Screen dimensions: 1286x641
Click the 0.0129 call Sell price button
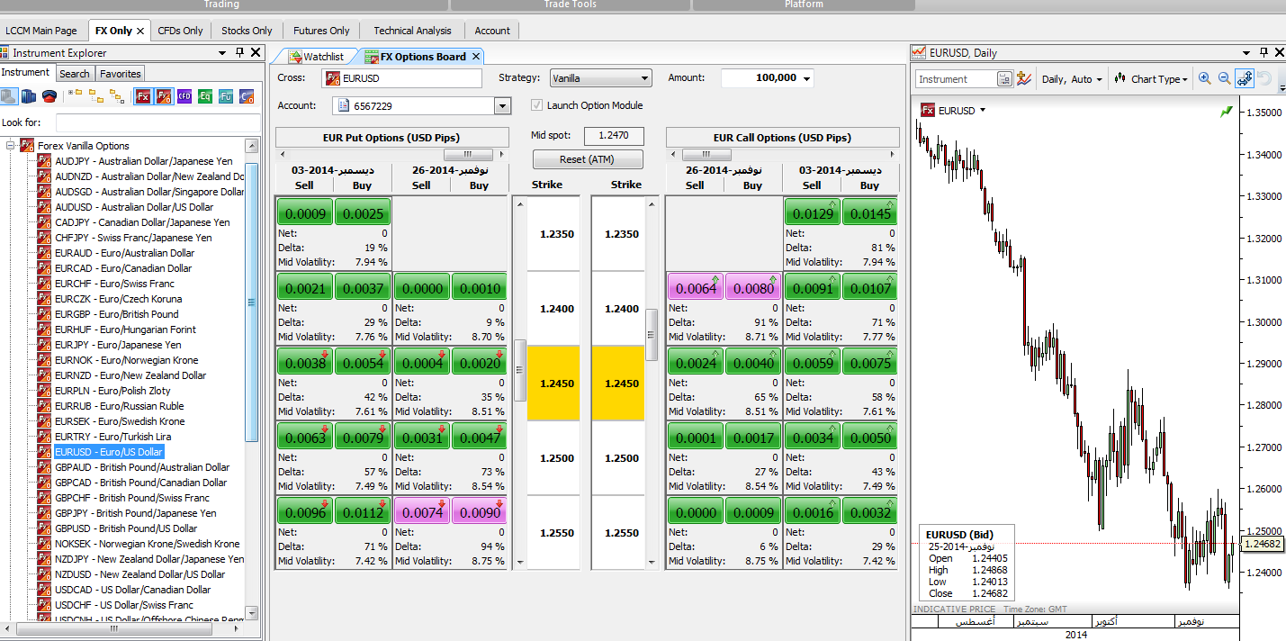(812, 213)
